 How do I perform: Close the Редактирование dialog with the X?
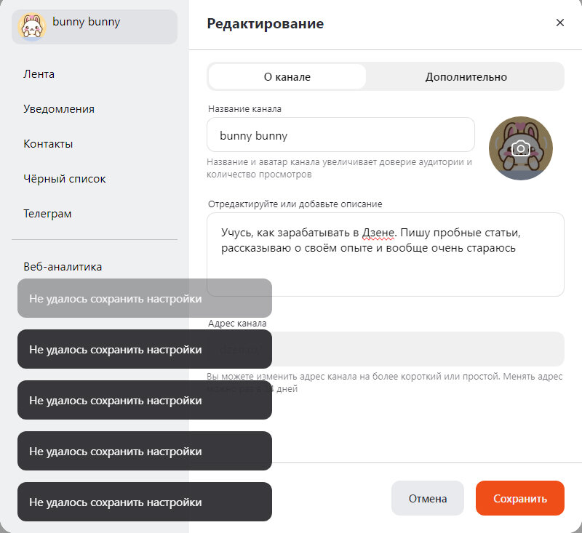tap(560, 23)
